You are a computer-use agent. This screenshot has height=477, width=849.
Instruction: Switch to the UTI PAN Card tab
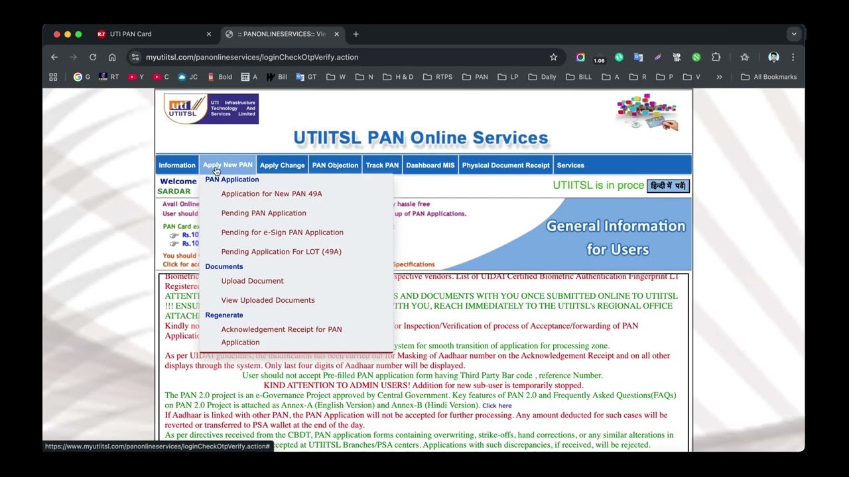[x=153, y=34]
